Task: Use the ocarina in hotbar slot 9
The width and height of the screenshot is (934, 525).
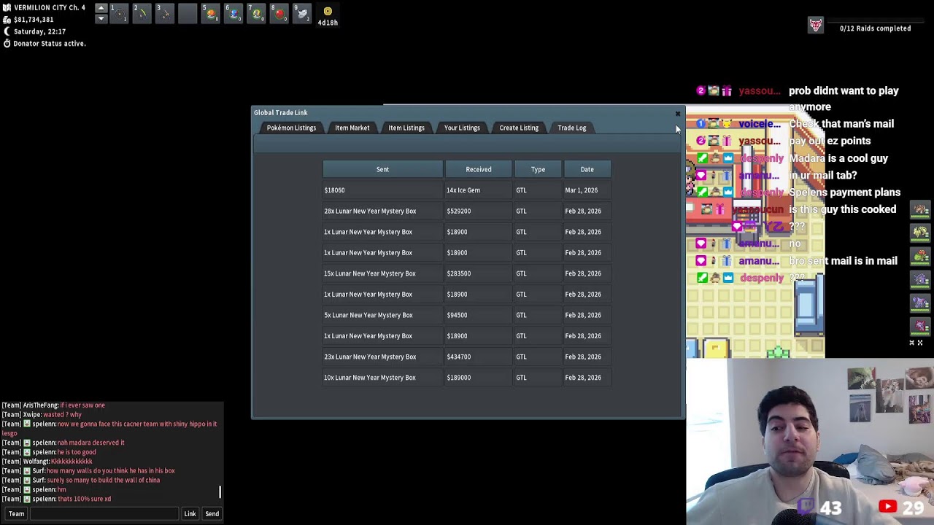Action: (x=302, y=13)
